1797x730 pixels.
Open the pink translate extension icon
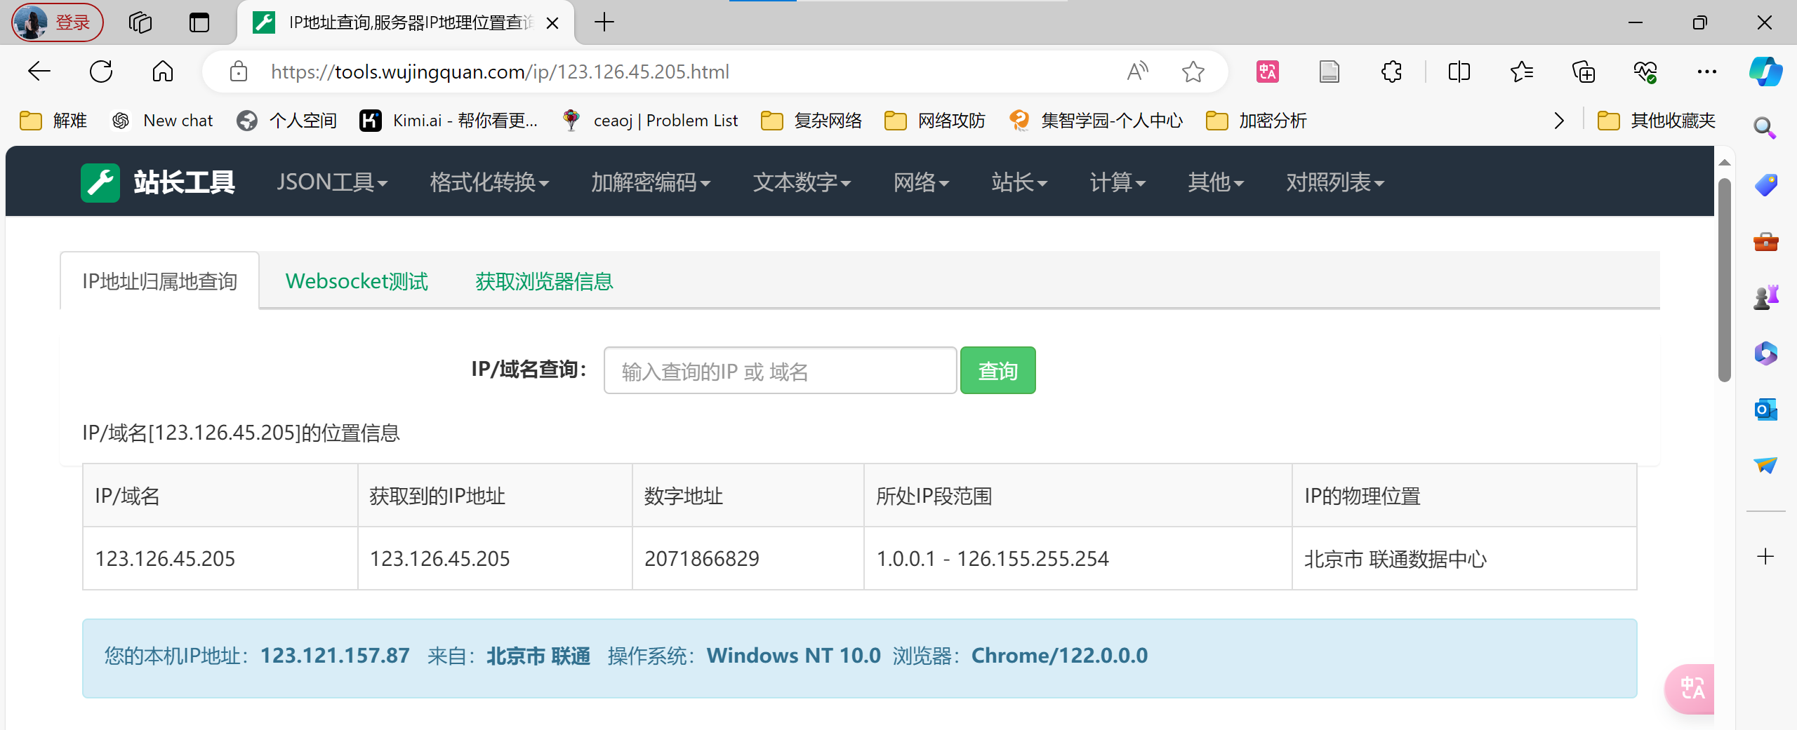[x=1268, y=72]
